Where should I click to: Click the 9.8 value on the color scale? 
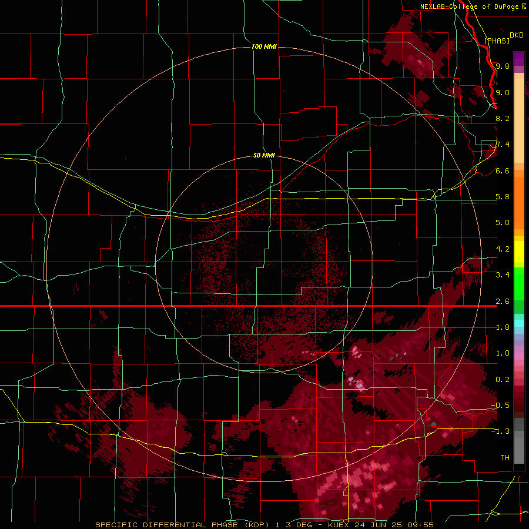(x=503, y=66)
